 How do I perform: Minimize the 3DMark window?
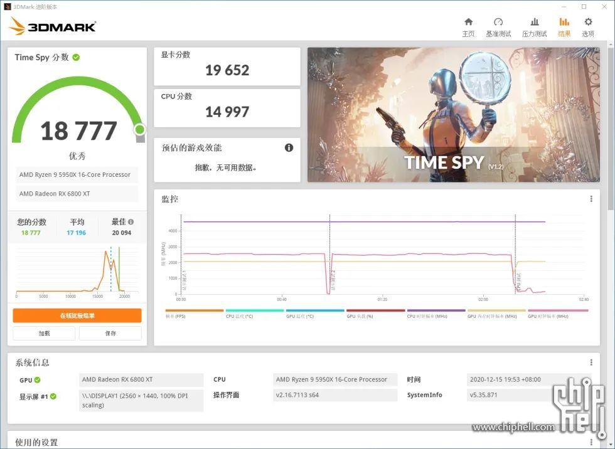click(564, 7)
